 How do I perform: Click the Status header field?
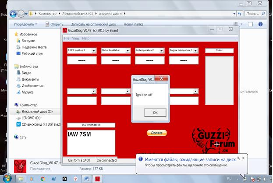[x=219, y=50]
